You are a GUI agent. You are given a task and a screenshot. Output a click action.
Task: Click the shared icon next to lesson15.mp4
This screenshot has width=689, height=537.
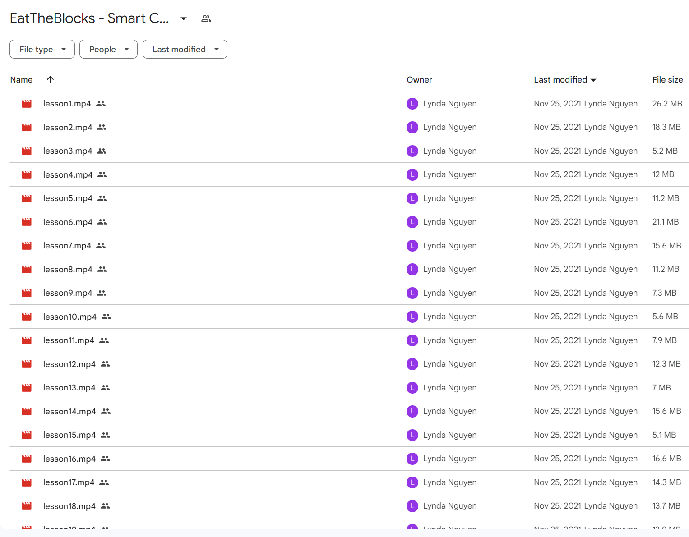point(106,435)
